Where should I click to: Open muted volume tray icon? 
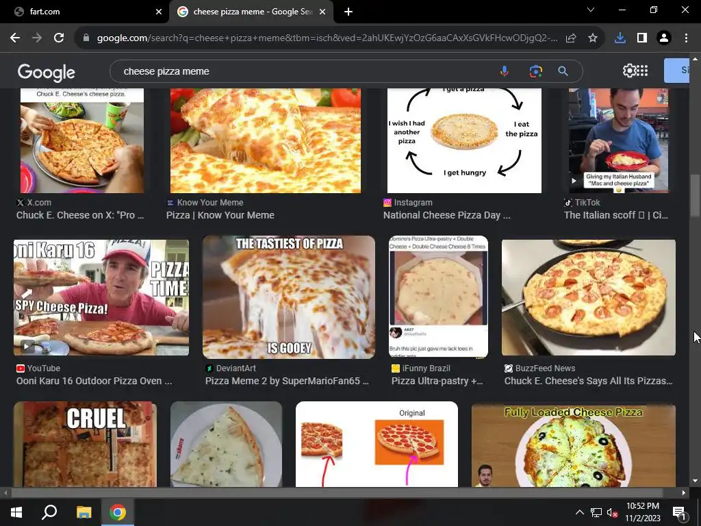612,512
